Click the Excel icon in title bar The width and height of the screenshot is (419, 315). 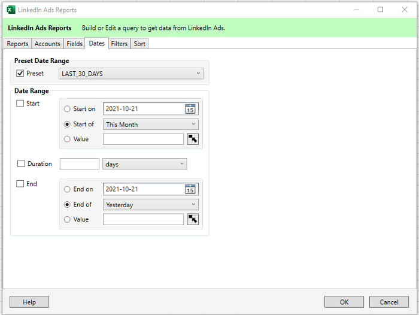(11, 10)
